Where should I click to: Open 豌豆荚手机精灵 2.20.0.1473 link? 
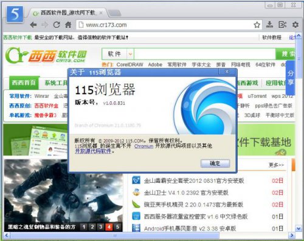point(193,205)
